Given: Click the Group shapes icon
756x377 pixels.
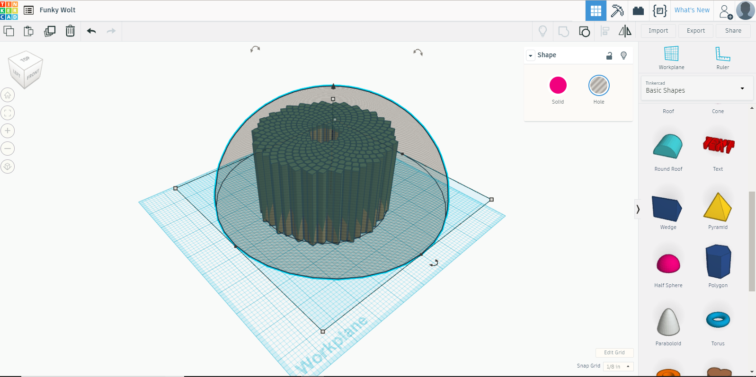Looking at the screenshot, I should pos(563,32).
